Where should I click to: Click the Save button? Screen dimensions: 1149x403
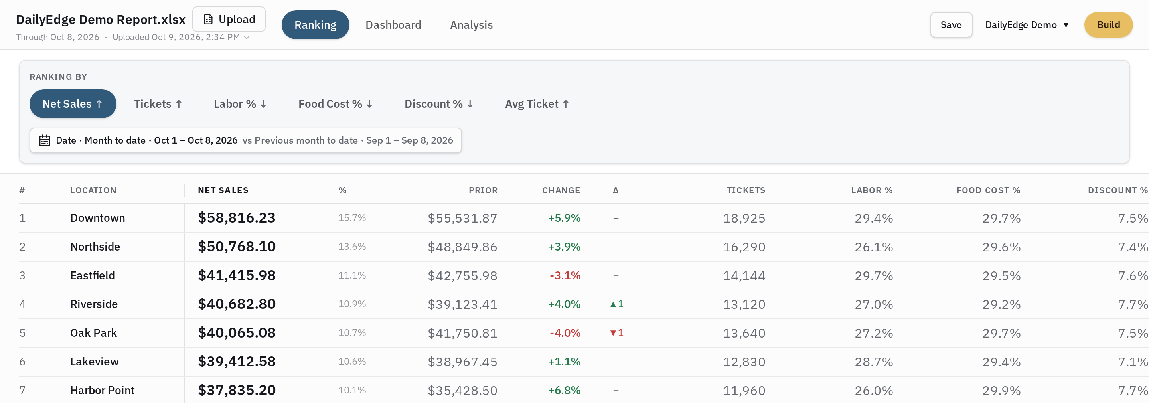(x=951, y=25)
